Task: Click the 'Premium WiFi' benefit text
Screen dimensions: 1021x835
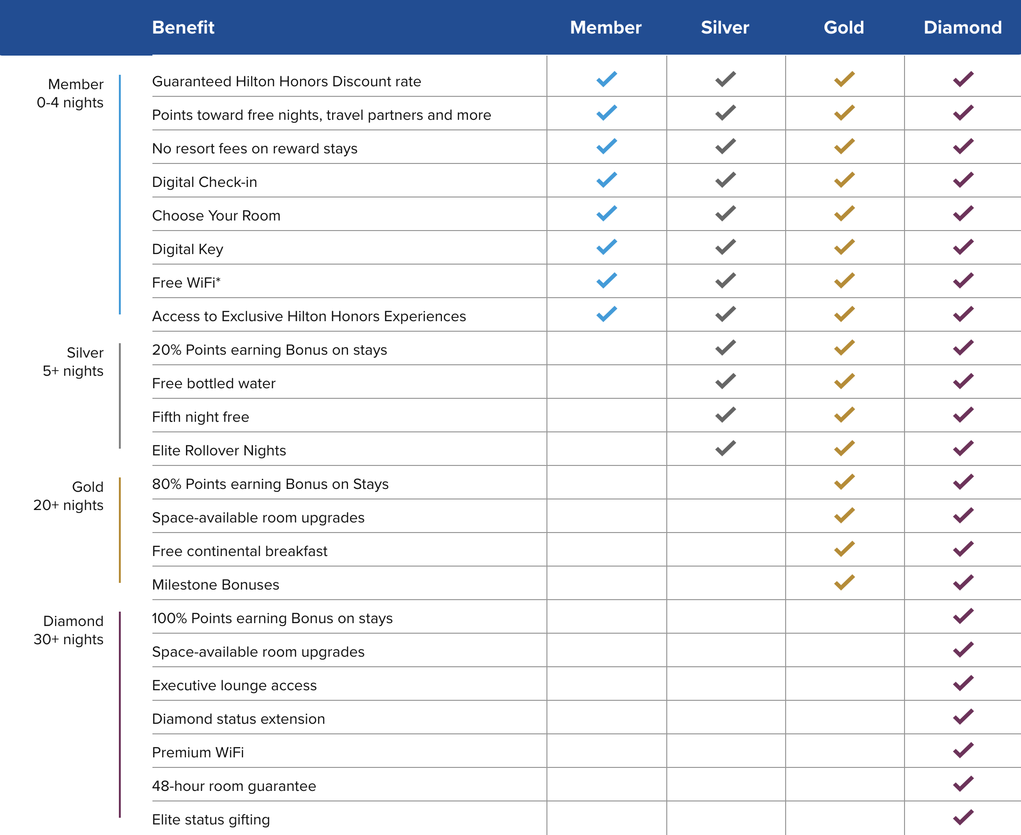Action: click(x=198, y=753)
